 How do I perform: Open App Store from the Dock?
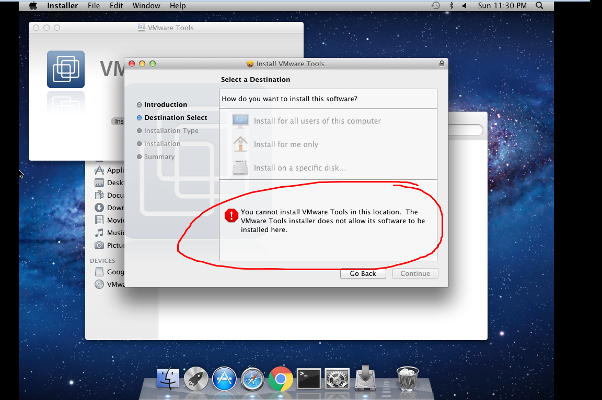(x=224, y=379)
